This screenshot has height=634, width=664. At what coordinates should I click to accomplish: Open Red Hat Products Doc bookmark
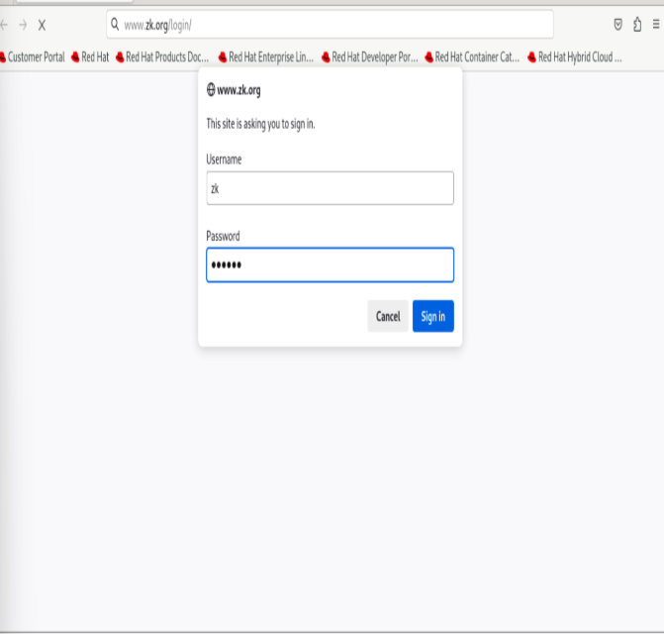(162, 56)
